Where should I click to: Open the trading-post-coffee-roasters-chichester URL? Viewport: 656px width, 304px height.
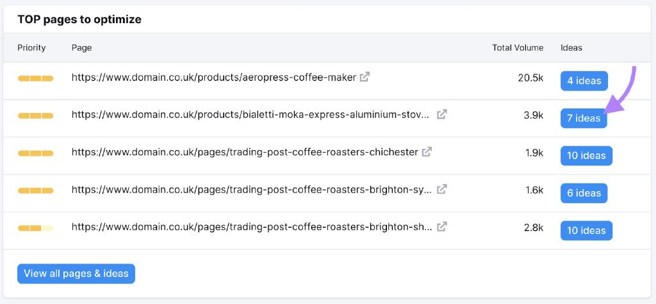point(245,153)
